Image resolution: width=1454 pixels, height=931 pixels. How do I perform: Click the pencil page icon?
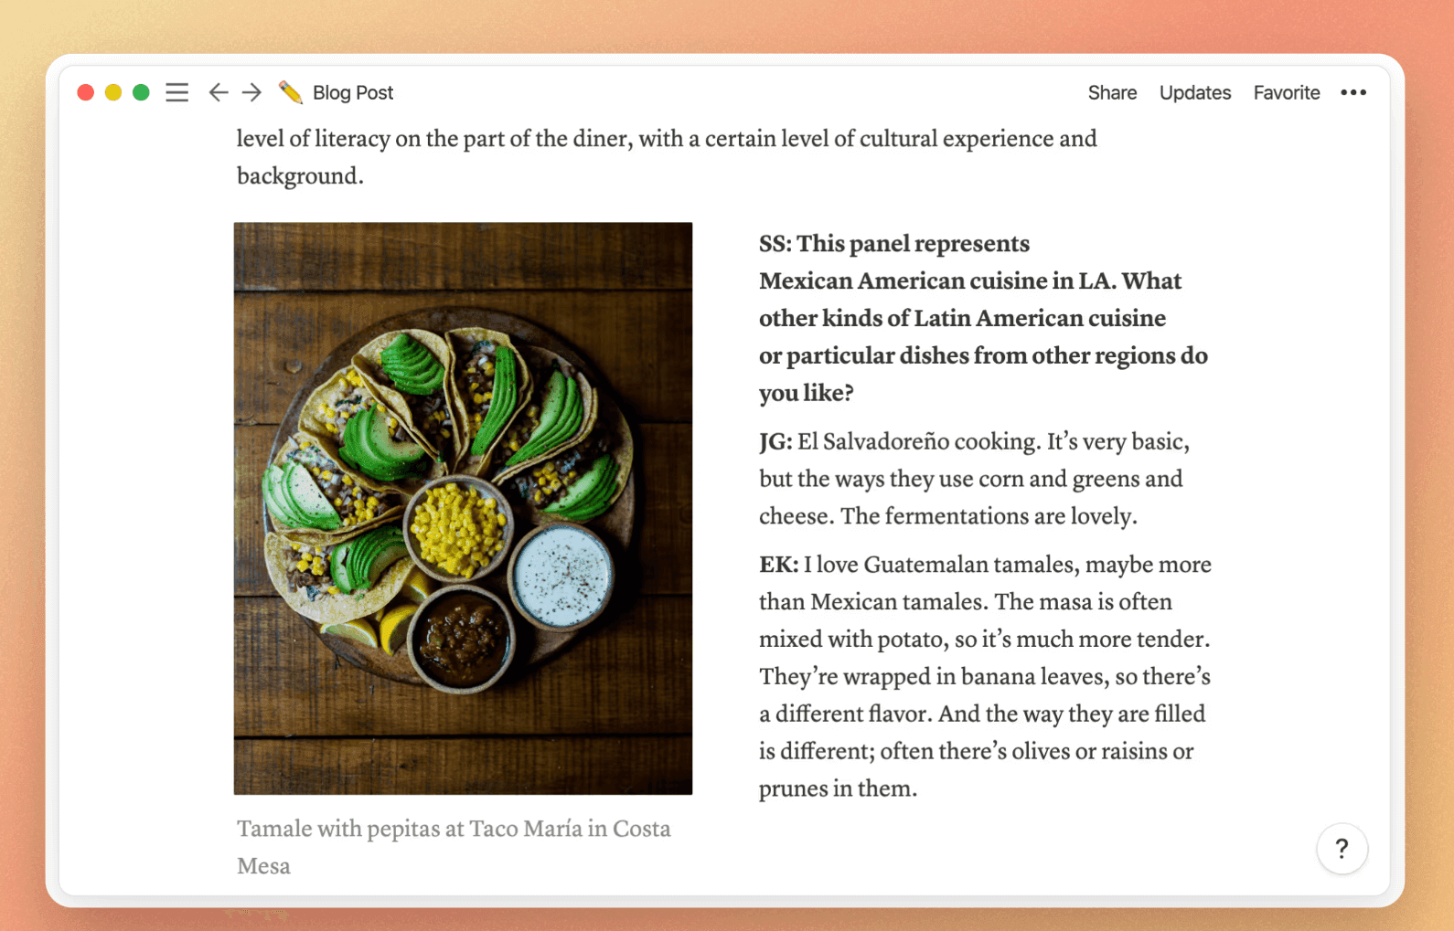click(291, 92)
